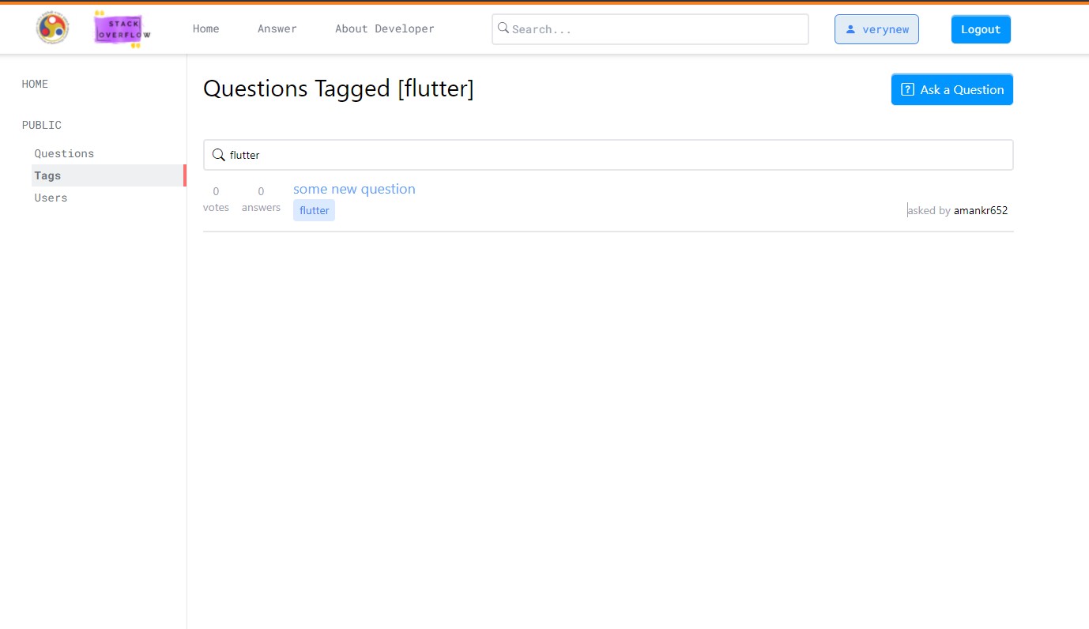Click the magnifier icon in tag filter box

[x=219, y=155]
